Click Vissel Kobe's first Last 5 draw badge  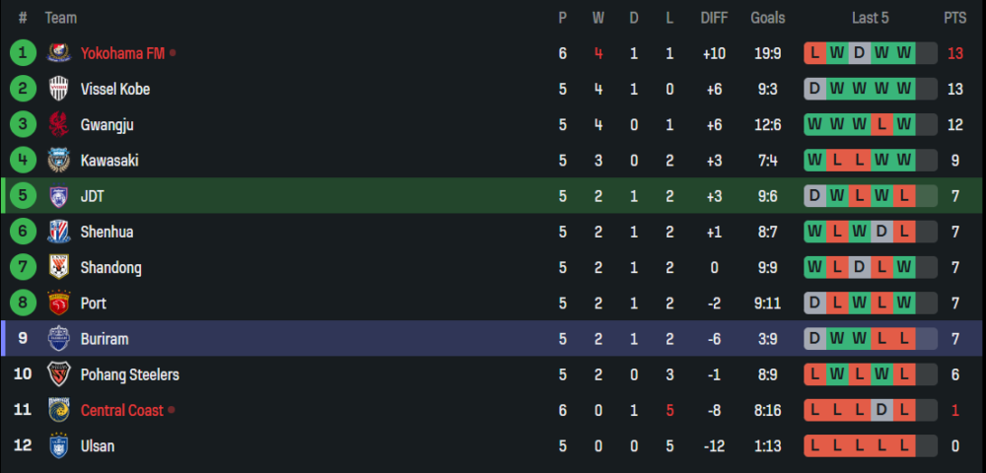pyautogui.click(x=814, y=89)
